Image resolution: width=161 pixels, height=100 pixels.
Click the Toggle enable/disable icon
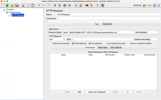click(x=49, y=5)
